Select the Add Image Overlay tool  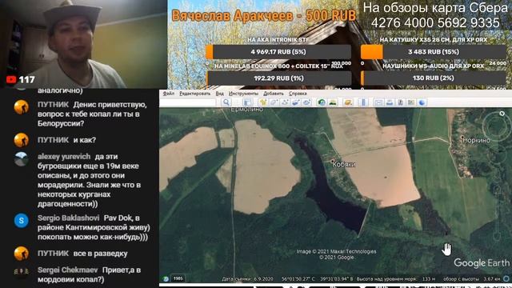tap(296, 102)
